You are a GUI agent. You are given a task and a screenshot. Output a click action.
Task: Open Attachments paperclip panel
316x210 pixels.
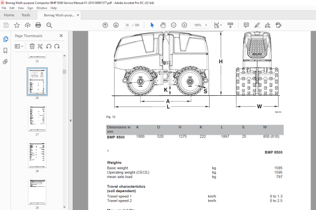coord(5,62)
